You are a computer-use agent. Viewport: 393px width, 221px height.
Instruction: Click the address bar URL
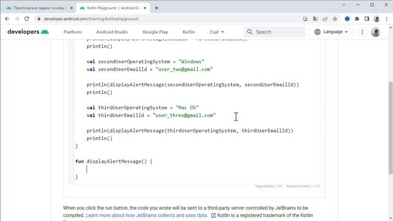(91, 19)
